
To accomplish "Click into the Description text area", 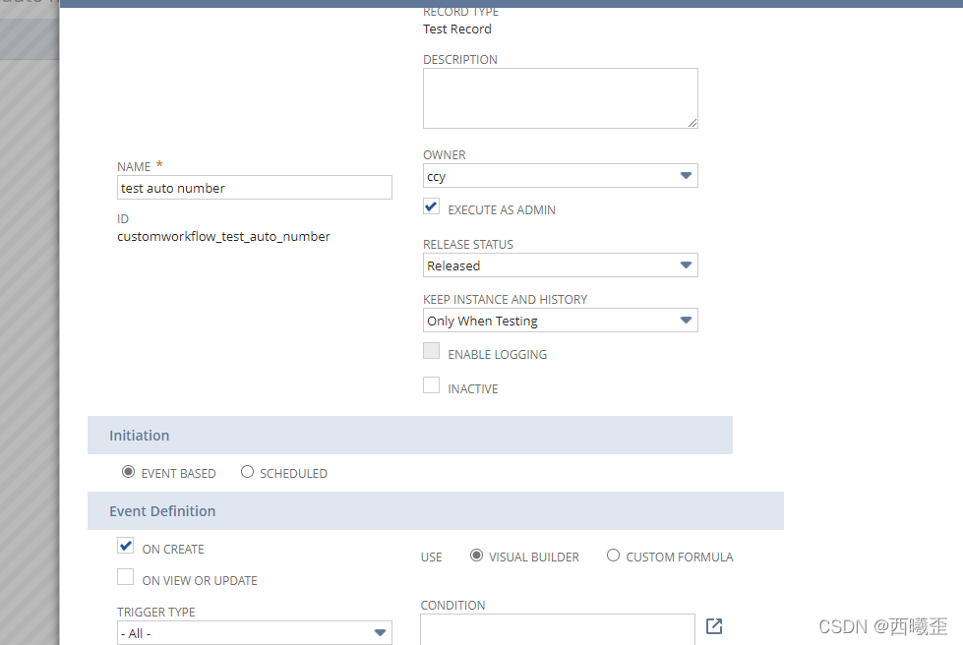I will coord(560,98).
